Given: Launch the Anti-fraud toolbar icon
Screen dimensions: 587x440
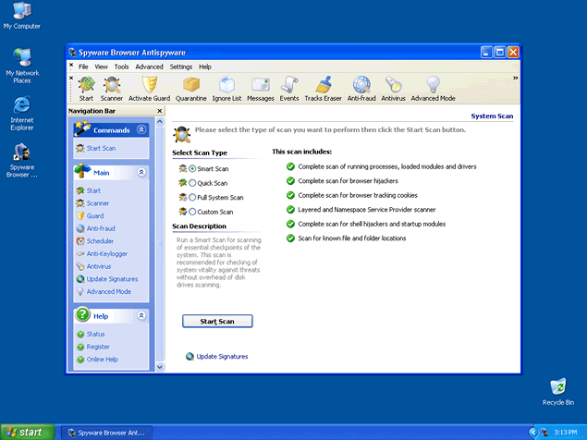Looking at the screenshot, I should pyautogui.click(x=361, y=85).
